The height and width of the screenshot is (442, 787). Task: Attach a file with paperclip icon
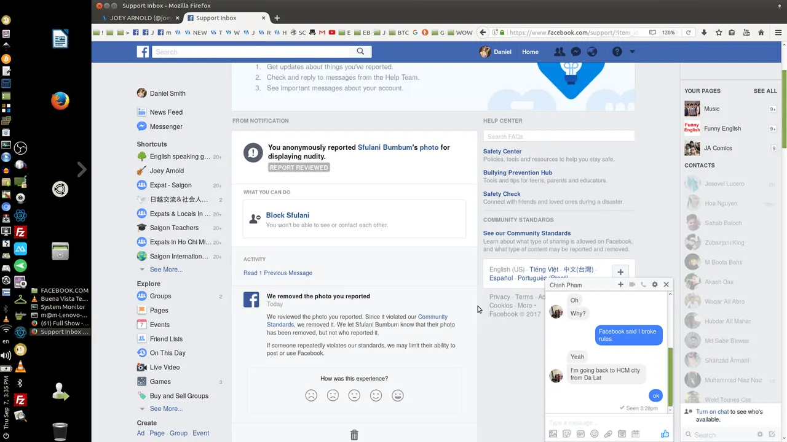point(608,434)
